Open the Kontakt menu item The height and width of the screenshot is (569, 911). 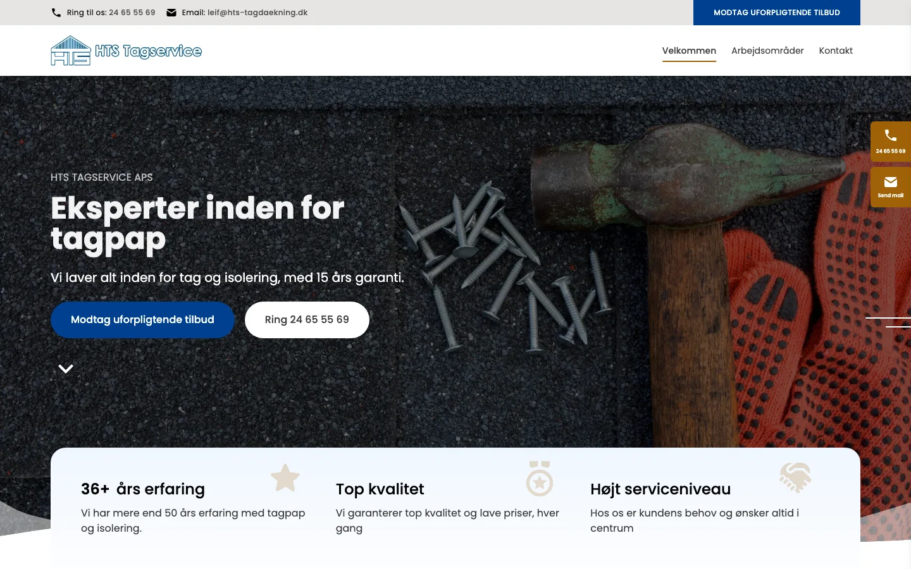(x=836, y=51)
